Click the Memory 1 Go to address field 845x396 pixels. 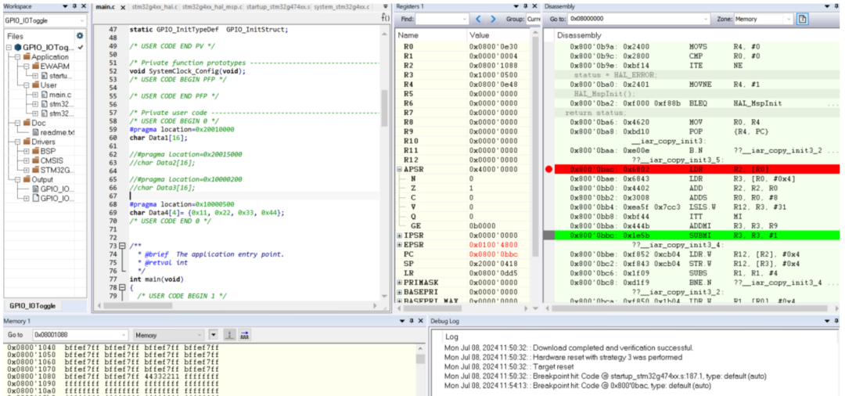81,335
